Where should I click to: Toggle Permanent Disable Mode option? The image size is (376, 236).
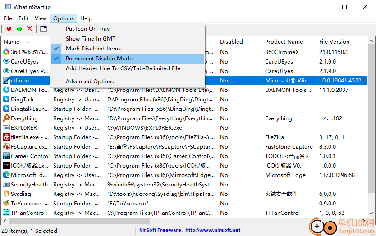point(128,59)
